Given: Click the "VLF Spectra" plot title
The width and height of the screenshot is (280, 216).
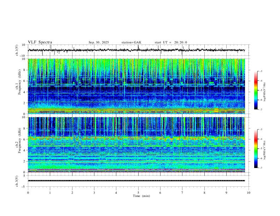Looking at the screenshot, I should coord(40,42).
